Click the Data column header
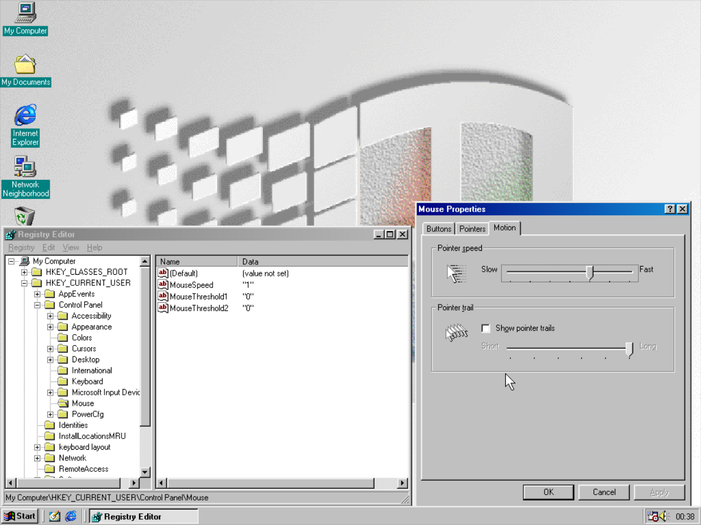 coord(323,261)
